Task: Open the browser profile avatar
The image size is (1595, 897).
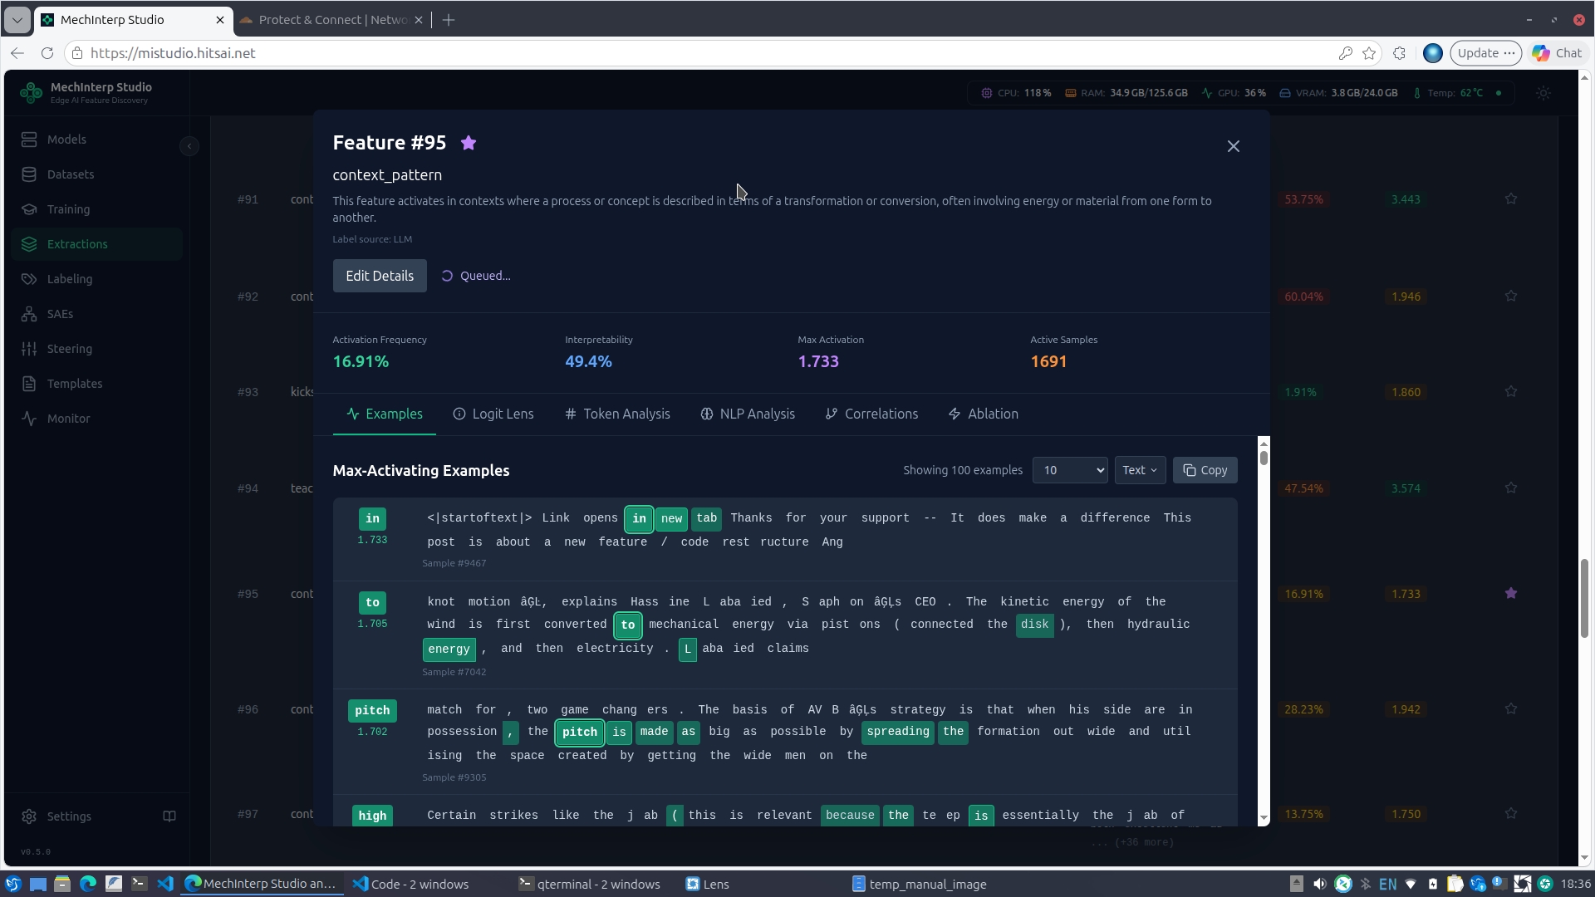Action: (1433, 53)
